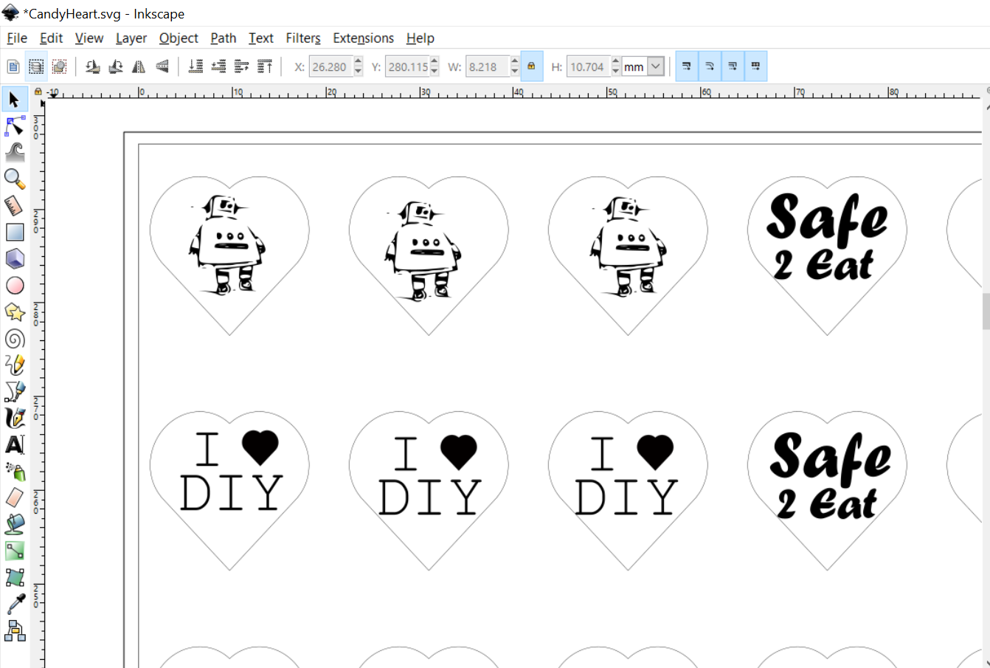Pick the Zoom magnifier tool
The height and width of the screenshot is (668, 990).
[15, 179]
